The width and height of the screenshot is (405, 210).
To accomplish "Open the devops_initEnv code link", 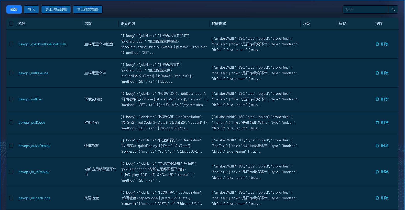I will pos(30,99).
